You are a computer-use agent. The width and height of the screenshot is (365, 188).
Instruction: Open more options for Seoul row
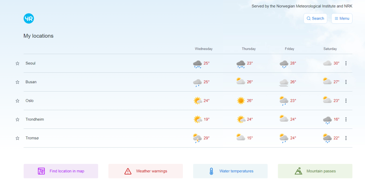point(346,63)
